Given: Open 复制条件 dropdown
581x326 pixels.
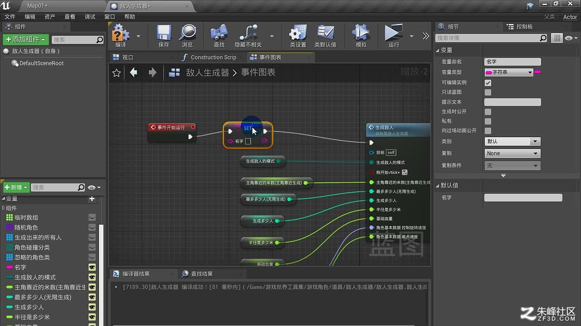Looking at the screenshot, I should tap(512, 166).
